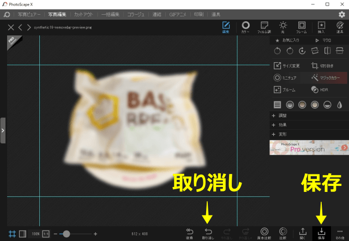Viewport: 349px width, 241px height.
Task: Open the お気に入り (Favorites) list
Action: pyautogui.click(x=287, y=40)
